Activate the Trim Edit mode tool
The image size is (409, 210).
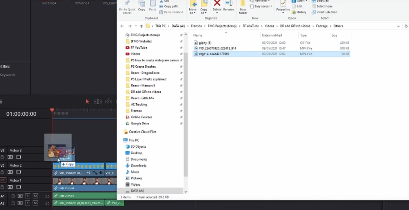98,102
